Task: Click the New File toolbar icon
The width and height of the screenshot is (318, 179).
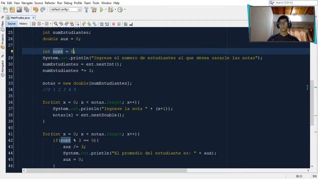Action: tap(5, 9)
